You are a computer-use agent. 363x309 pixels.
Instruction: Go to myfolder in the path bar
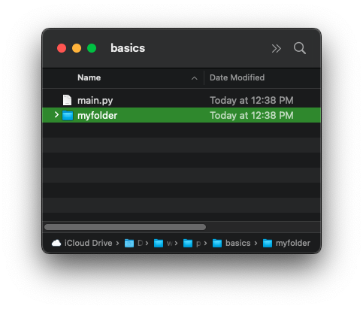click(293, 243)
